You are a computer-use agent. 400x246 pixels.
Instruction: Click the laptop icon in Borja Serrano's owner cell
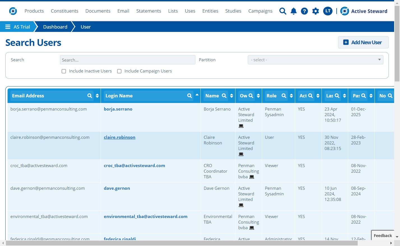pos(241,126)
